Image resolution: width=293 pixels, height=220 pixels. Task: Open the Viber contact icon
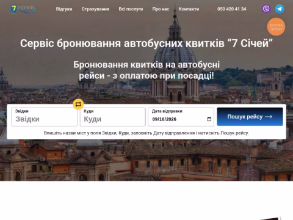coord(266,9)
